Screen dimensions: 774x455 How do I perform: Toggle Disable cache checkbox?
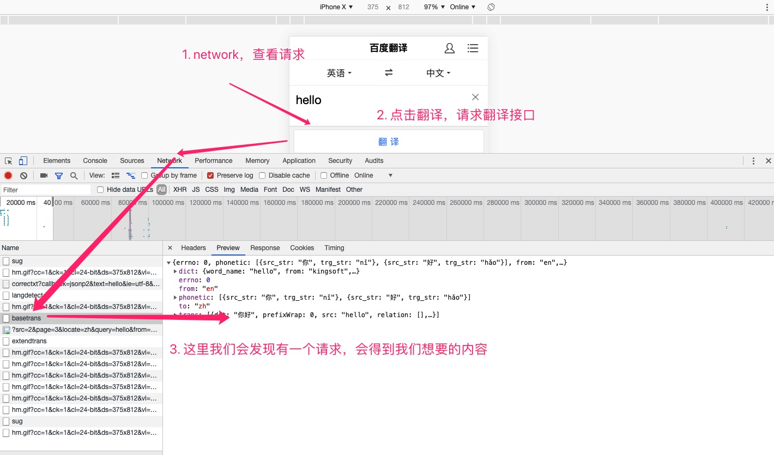coord(262,175)
